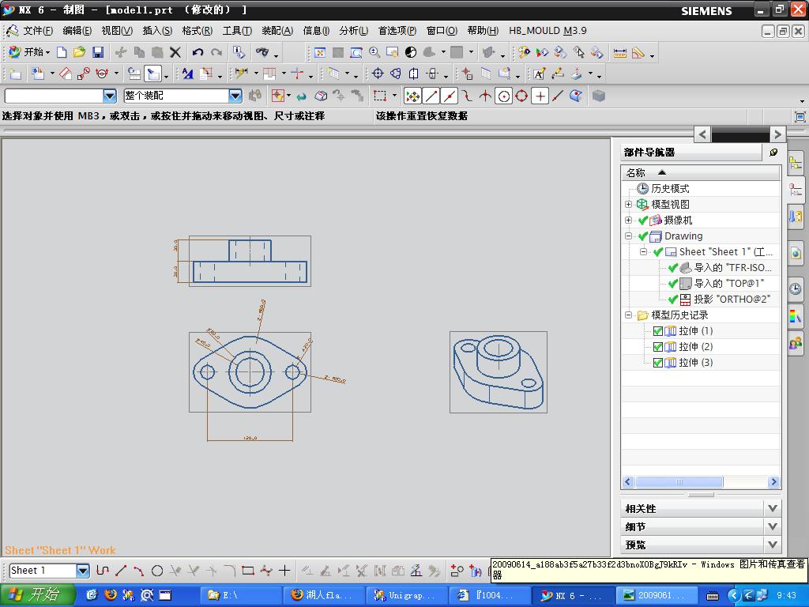Image resolution: width=809 pixels, height=607 pixels.
Task: Toggle checkbox for 拉伸 (1) feature
Action: 658,331
